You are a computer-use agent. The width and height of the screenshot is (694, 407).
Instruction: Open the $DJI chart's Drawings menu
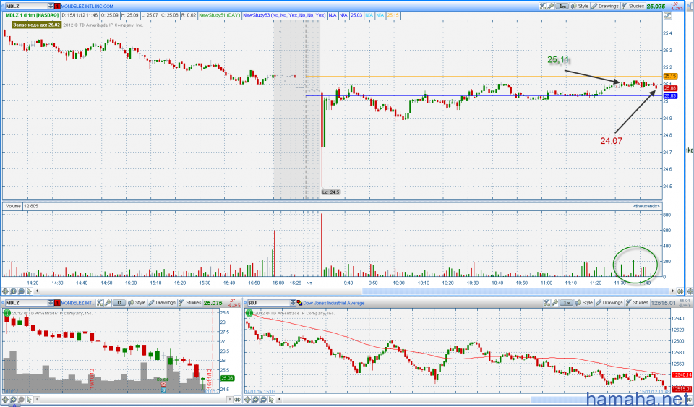tap(609, 303)
